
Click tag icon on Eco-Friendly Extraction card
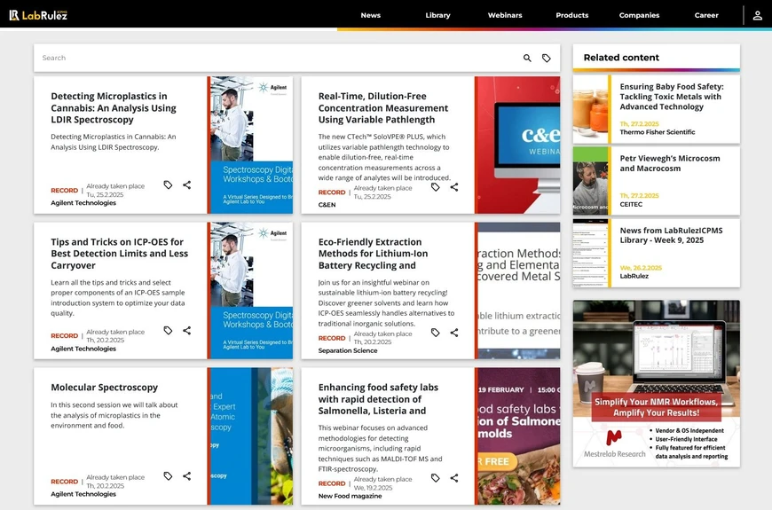pyautogui.click(x=435, y=333)
